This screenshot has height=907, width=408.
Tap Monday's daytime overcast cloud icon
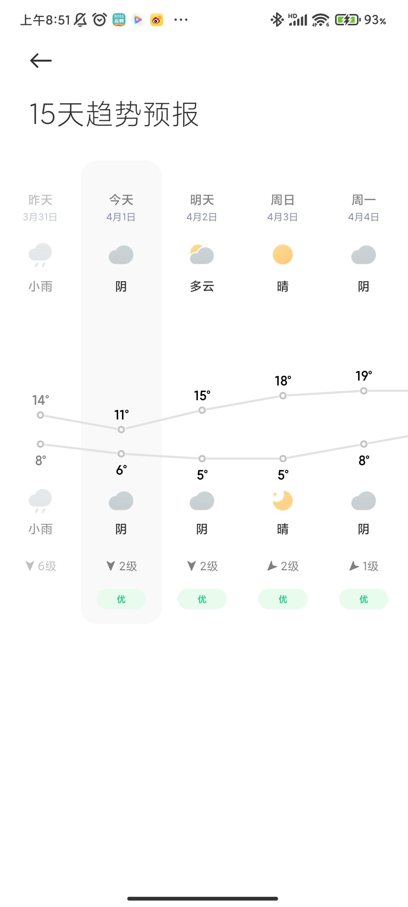(363, 255)
